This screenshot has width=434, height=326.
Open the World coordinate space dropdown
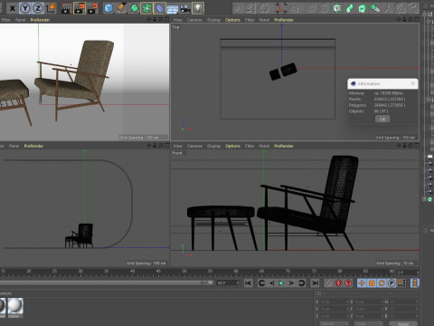334,324
